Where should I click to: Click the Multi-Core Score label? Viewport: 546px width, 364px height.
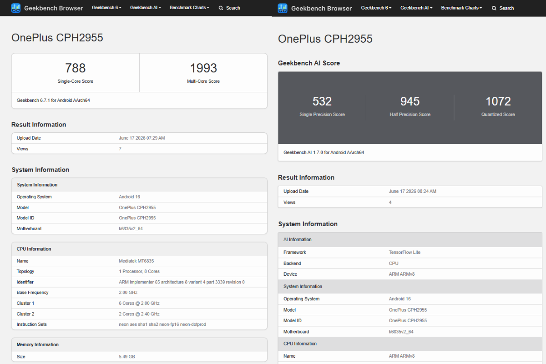(x=203, y=81)
